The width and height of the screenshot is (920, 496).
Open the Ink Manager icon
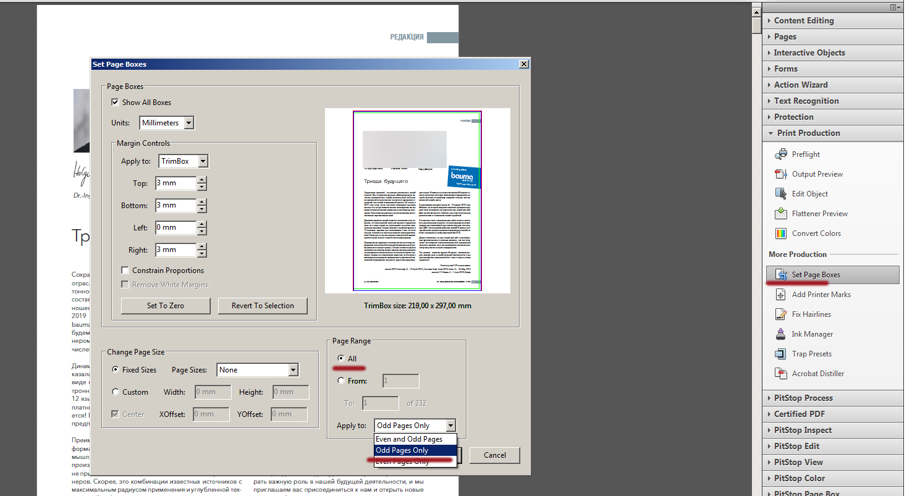780,334
